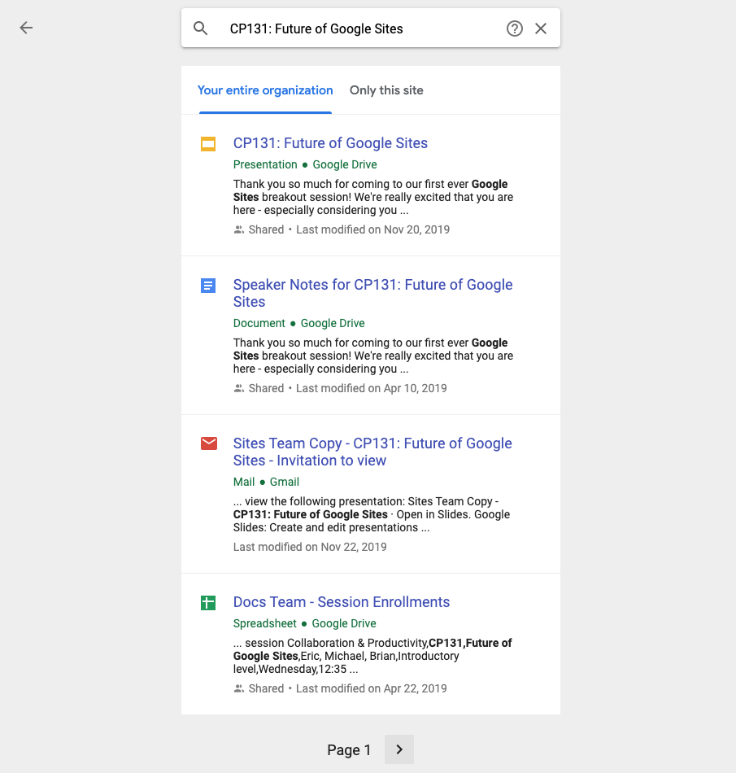Click 'Gmail' source label

285,483
